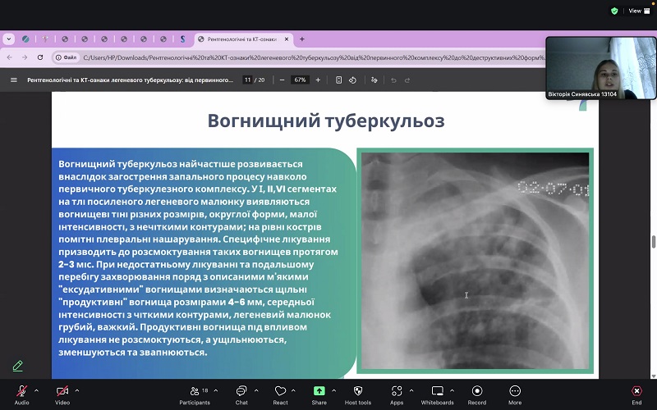Turn on the camera with Video button
The height and width of the screenshot is (410, 657).
click(x=62, y=391)
